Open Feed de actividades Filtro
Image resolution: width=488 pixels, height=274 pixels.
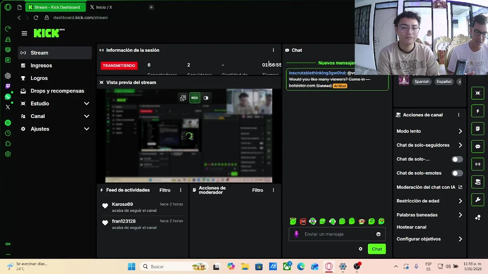click(165, 190)
